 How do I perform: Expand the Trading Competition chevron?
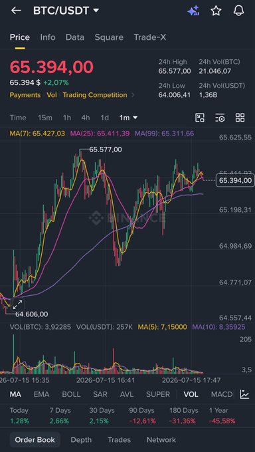pyautogui.click(x=133, y=95)
